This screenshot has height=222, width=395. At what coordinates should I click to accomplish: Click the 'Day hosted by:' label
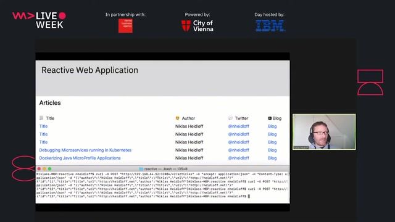(x=269, y=15)
